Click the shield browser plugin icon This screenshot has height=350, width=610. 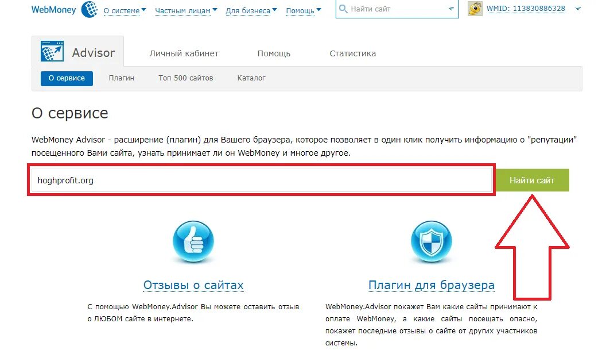pos(432,241)
